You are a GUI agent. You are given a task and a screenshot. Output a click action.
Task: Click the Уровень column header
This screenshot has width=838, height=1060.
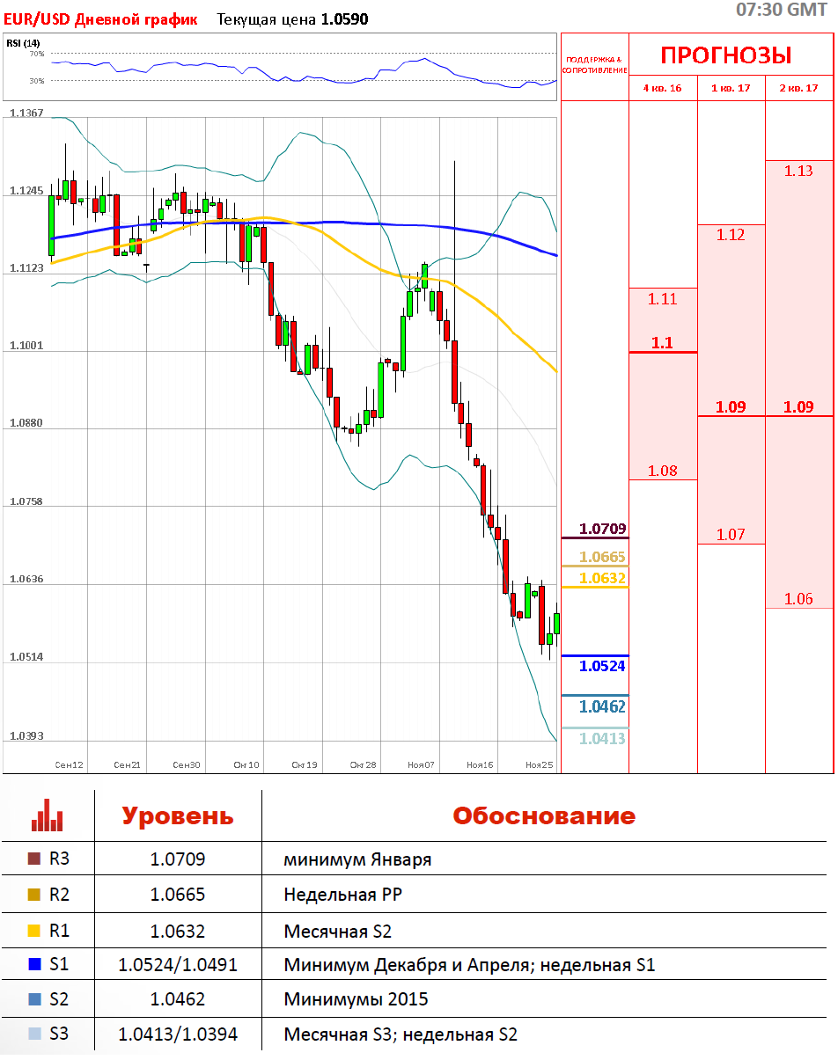(178, 815)
